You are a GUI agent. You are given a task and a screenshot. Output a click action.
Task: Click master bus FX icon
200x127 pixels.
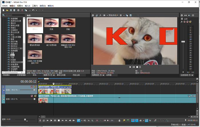click(181, 22)
